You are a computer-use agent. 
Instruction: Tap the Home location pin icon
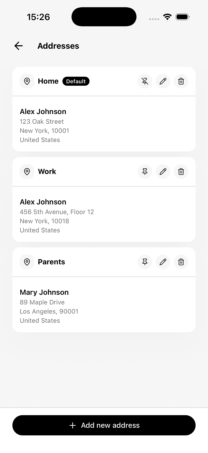click(27, 82)
